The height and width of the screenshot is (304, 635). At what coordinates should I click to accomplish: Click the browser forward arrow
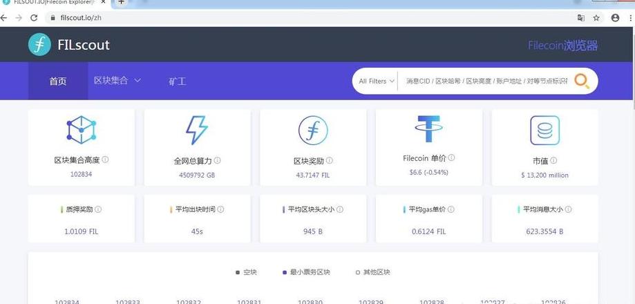click(19, 18)
